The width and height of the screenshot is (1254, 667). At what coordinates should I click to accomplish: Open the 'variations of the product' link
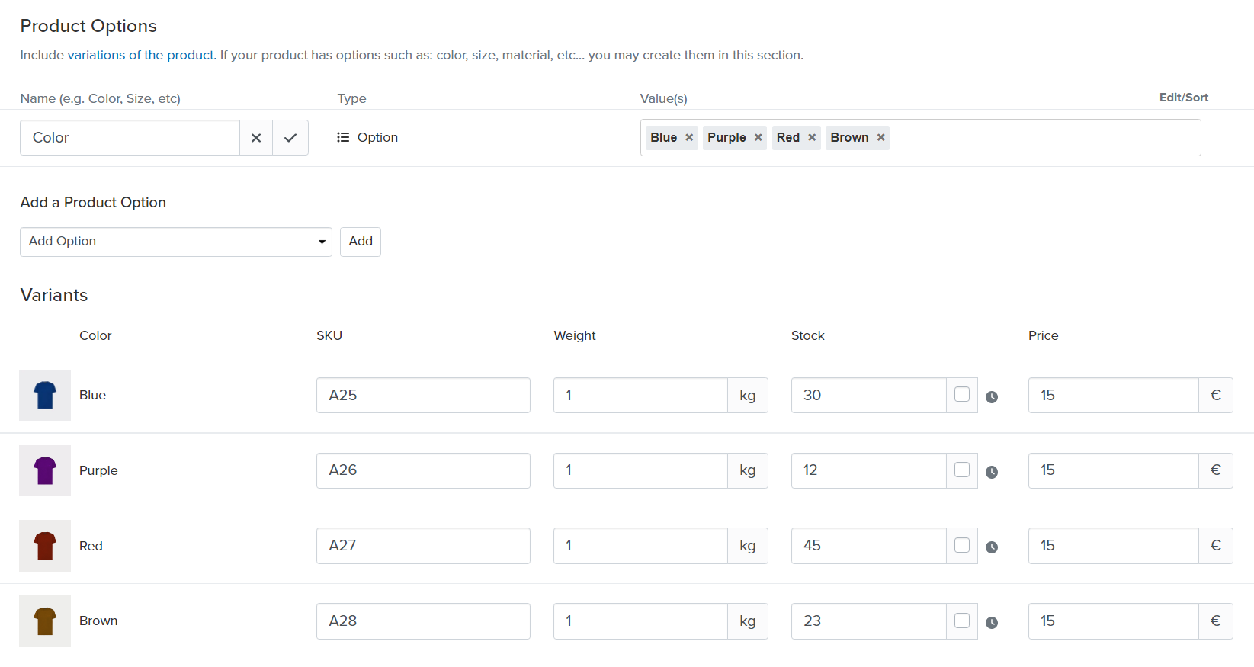click(x=140, y=55)
